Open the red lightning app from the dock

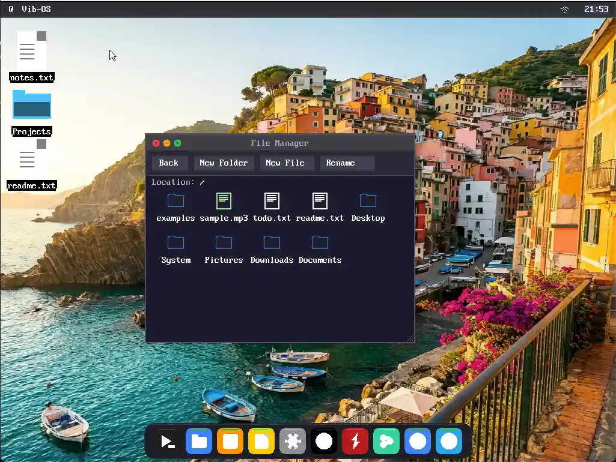click(x=355, y=441)
